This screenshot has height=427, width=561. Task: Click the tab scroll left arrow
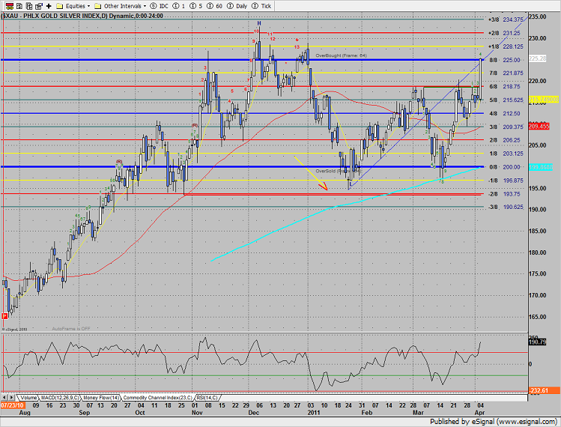[x=4, y=397]
